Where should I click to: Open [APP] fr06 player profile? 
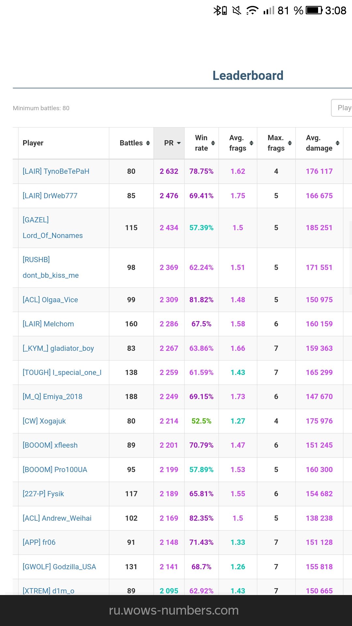[39, 543]
